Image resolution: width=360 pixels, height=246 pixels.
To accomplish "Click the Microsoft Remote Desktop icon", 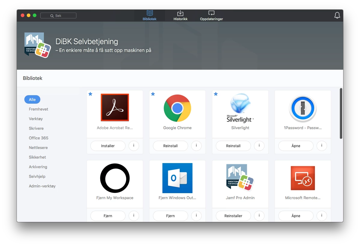I will (x=303, y=178).
